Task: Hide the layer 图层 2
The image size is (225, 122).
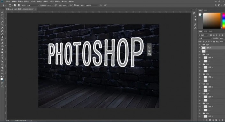Action: point(199,116)
